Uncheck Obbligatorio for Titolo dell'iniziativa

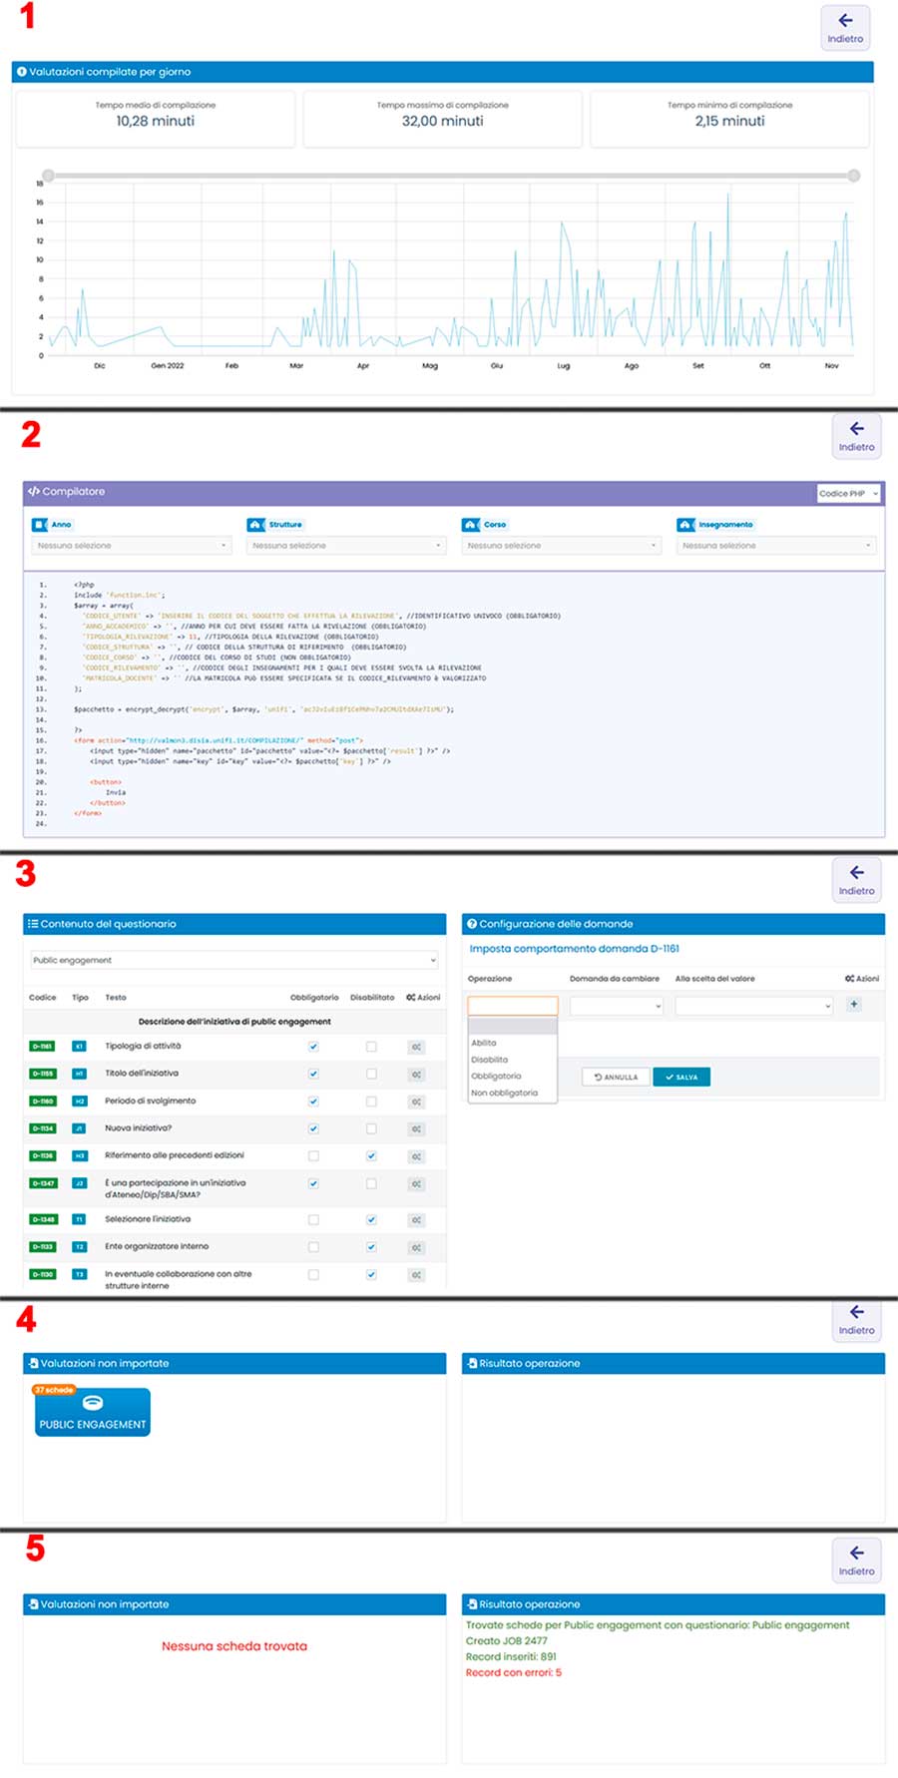coord(313,1074)
